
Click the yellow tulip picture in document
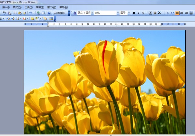(x=104, y=82)
